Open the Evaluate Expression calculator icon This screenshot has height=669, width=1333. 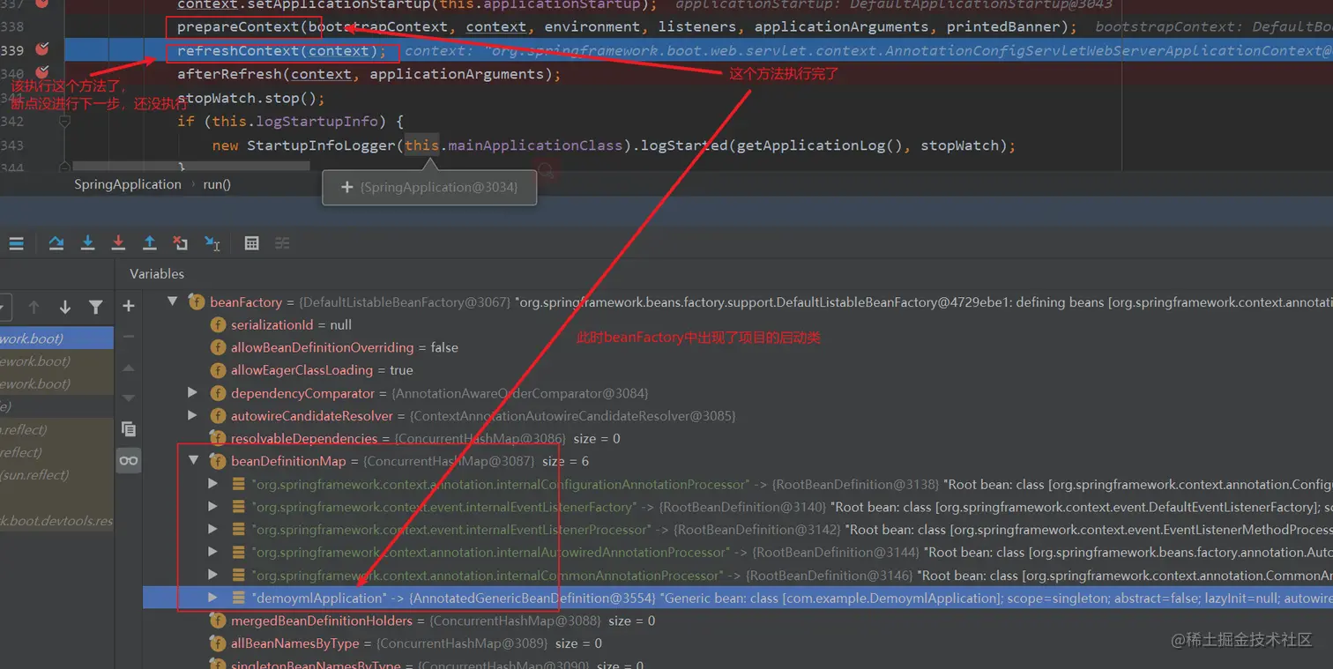251,243
